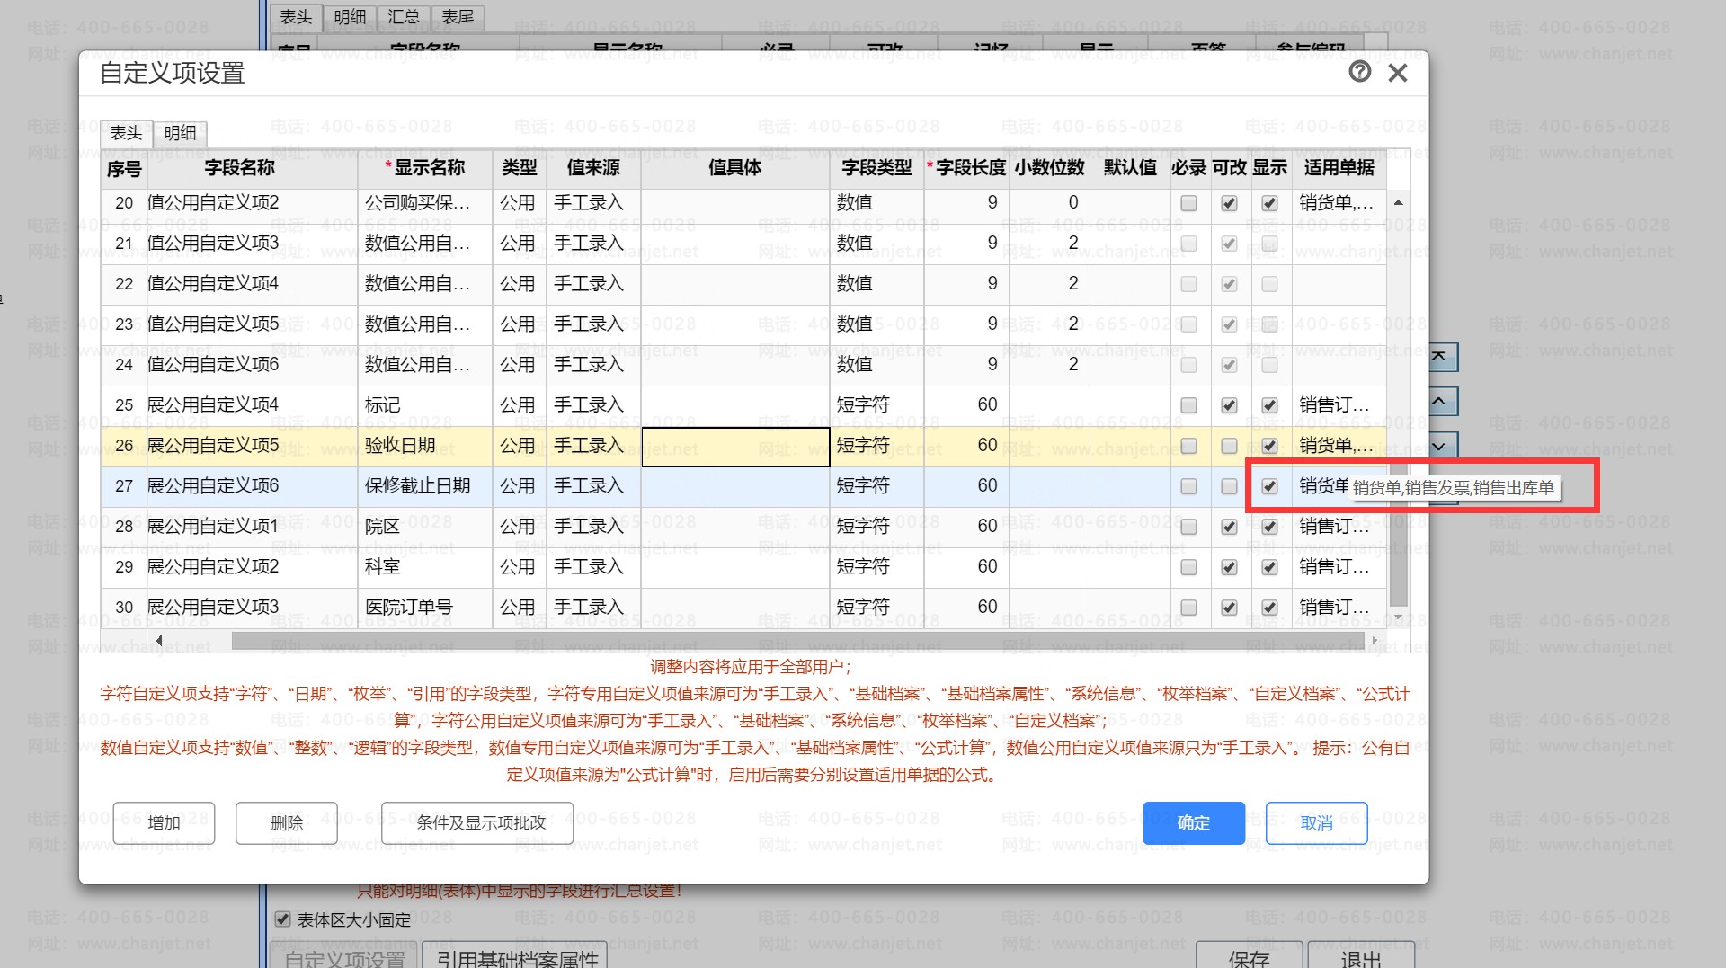Select row number 22
This screenshot has width=1726, height=968.
click(124, 284)
